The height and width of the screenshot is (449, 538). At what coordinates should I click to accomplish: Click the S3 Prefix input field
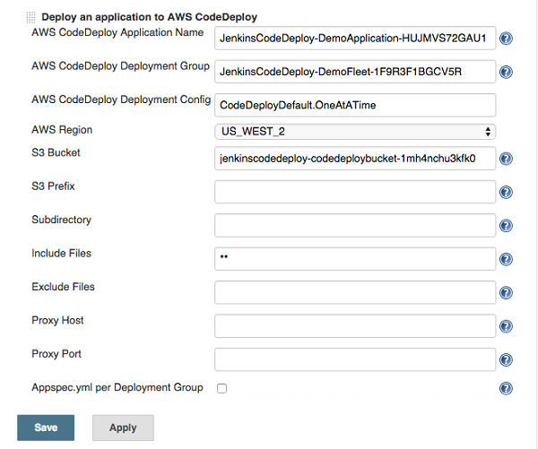click(355, 192)
